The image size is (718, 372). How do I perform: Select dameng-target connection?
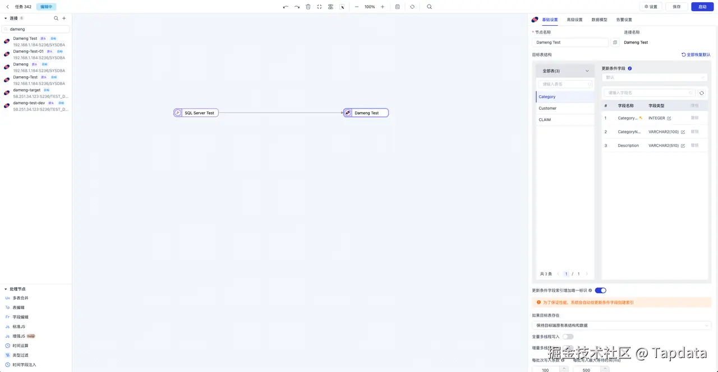[36, 93]
